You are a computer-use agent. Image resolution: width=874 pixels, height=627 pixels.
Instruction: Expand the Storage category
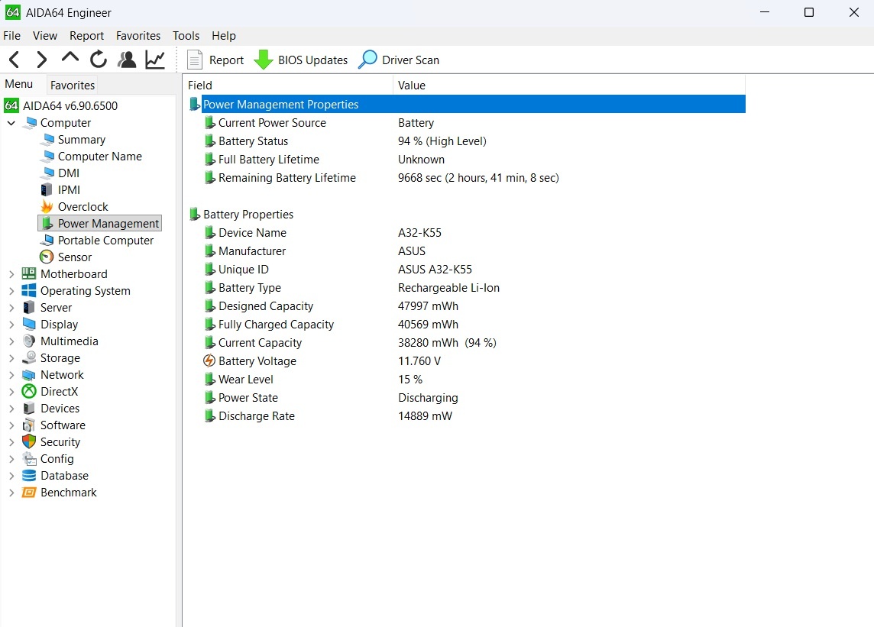11,358
